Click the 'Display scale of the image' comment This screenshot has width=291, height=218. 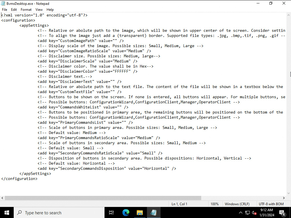(120, 46)
